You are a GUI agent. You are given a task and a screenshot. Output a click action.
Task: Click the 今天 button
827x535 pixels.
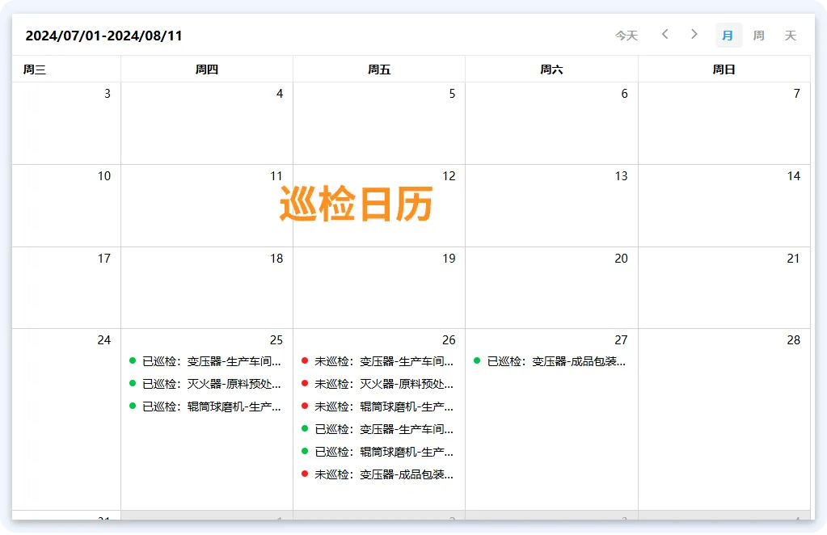(x=627, y=36)
